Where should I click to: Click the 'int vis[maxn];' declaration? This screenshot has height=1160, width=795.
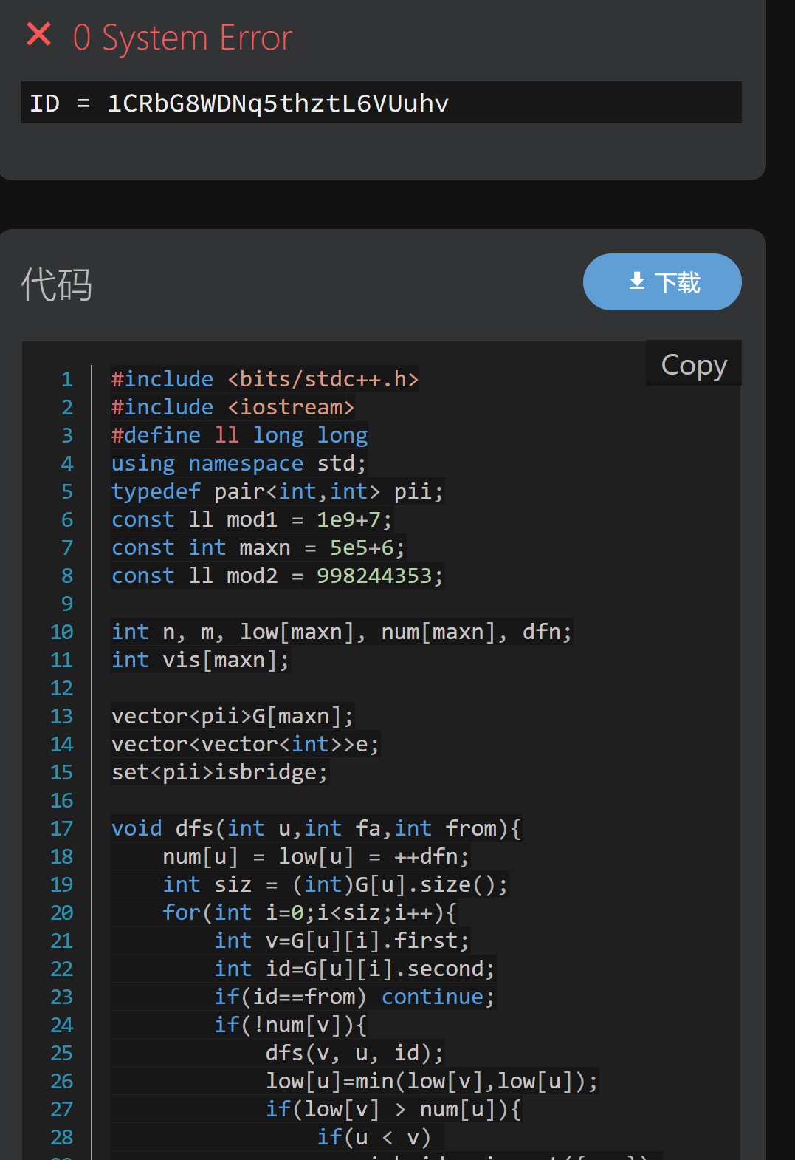click(199, 661)
